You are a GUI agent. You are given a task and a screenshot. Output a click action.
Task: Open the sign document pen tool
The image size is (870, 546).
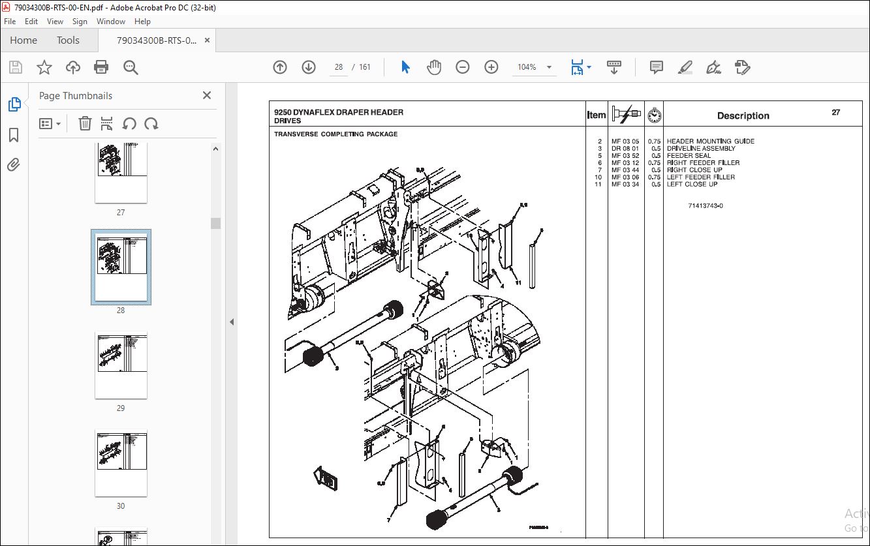pos(713,67)
